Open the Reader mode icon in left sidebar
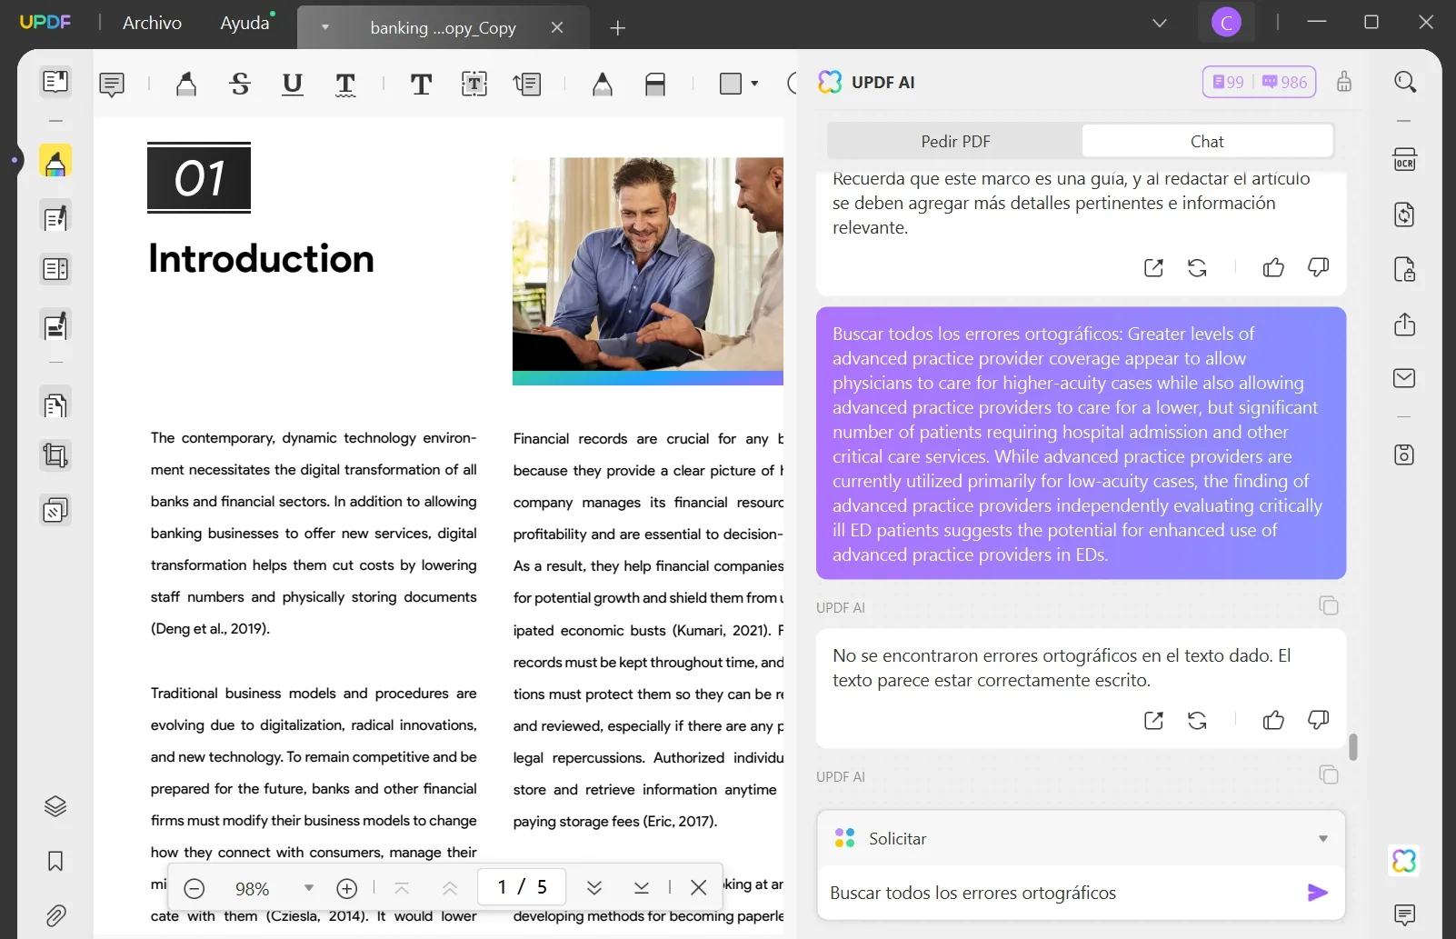 tap(55, 82)
